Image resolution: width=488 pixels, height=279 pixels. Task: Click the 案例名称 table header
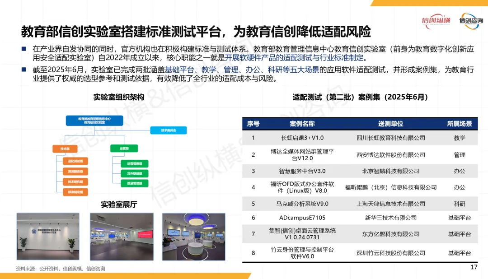coord(302,124)
